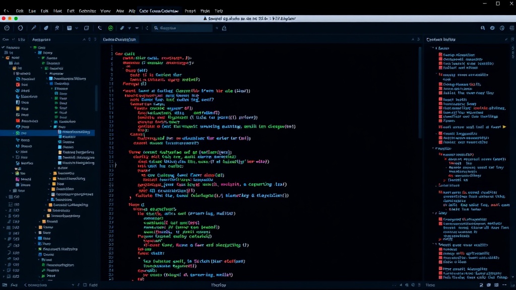The image size is (516, 290).
Task: Click the first icon at the status bar's left end
Action: coord(5,285)
